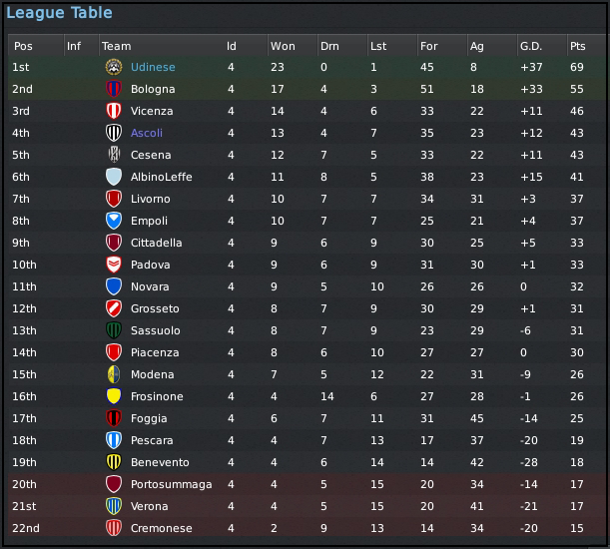Select the Portosummaga team name
This screenshot has width=610, height=549.
click(x=171, y=484)
